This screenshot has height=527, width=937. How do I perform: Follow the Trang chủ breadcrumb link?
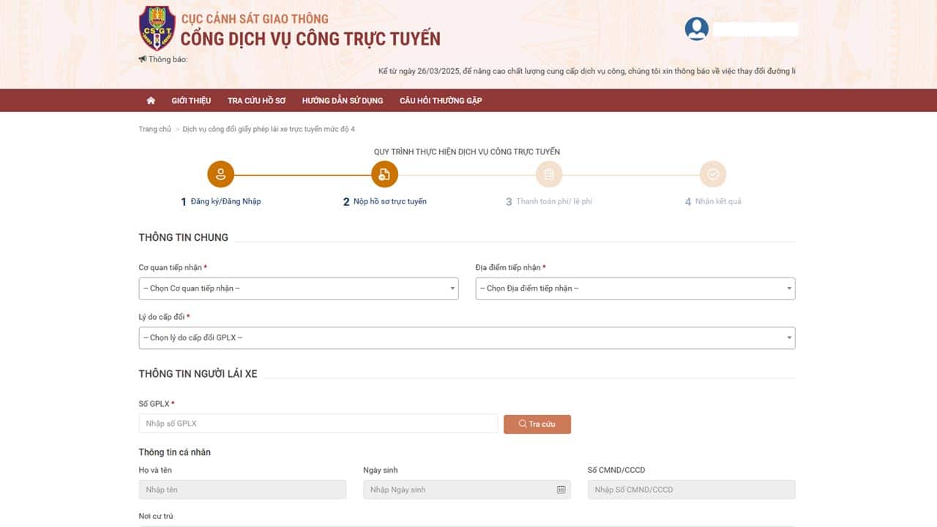click(155, 129)
